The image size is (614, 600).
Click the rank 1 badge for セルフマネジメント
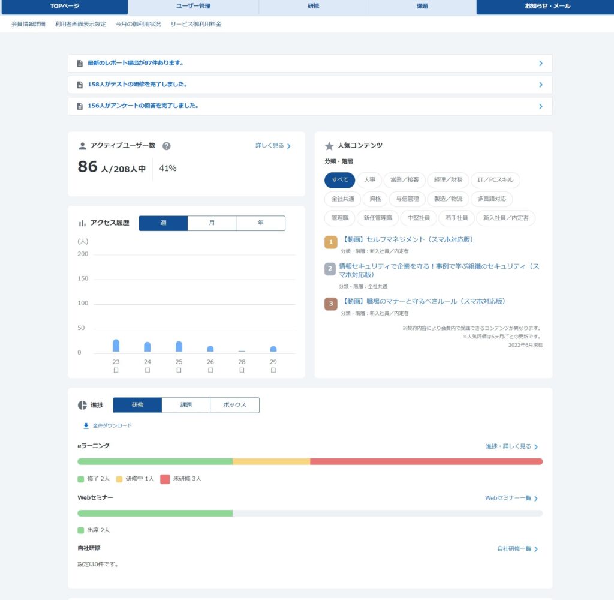[330, 242]
